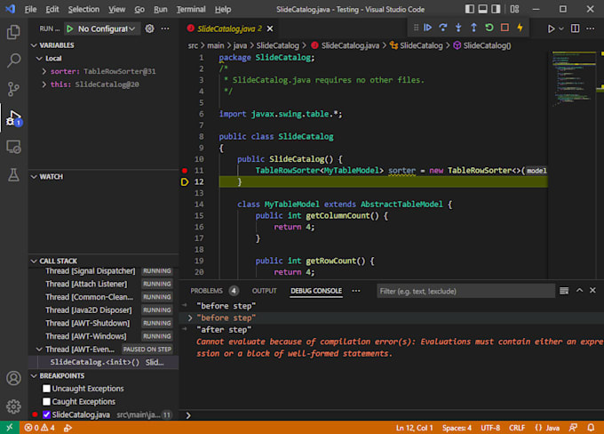Viewport: 604px width, 434px height.
Task: Collapse the Local variables scope
Action: coord(39,59)
